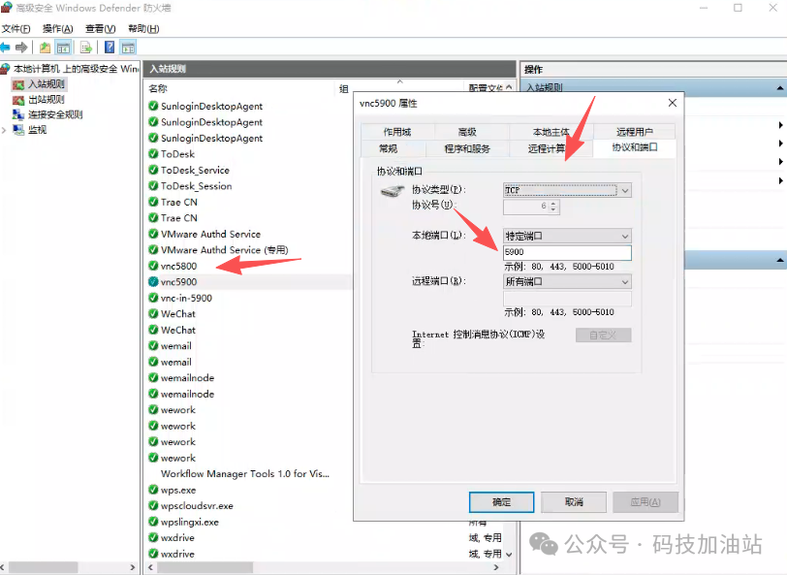Click rule list vertical scrollbar up arrow
The width and height of the screenshot is (787, 575).
[x=509, y=87]
